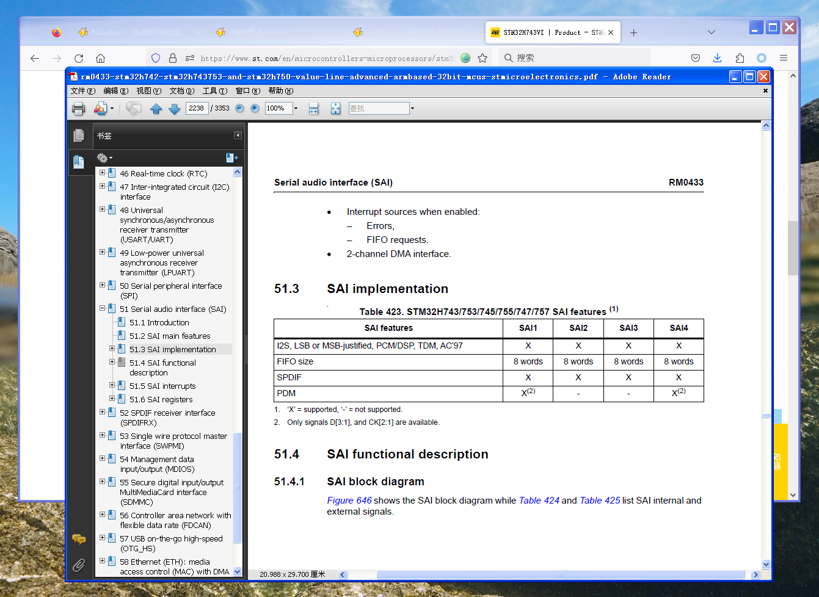
Task: Collapse the bookmarks panel with arrow button
Action: point(238,136)
